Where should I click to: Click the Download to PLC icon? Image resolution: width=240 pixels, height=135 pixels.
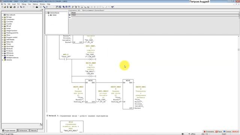pyautogui.click(x=37, y=7)
